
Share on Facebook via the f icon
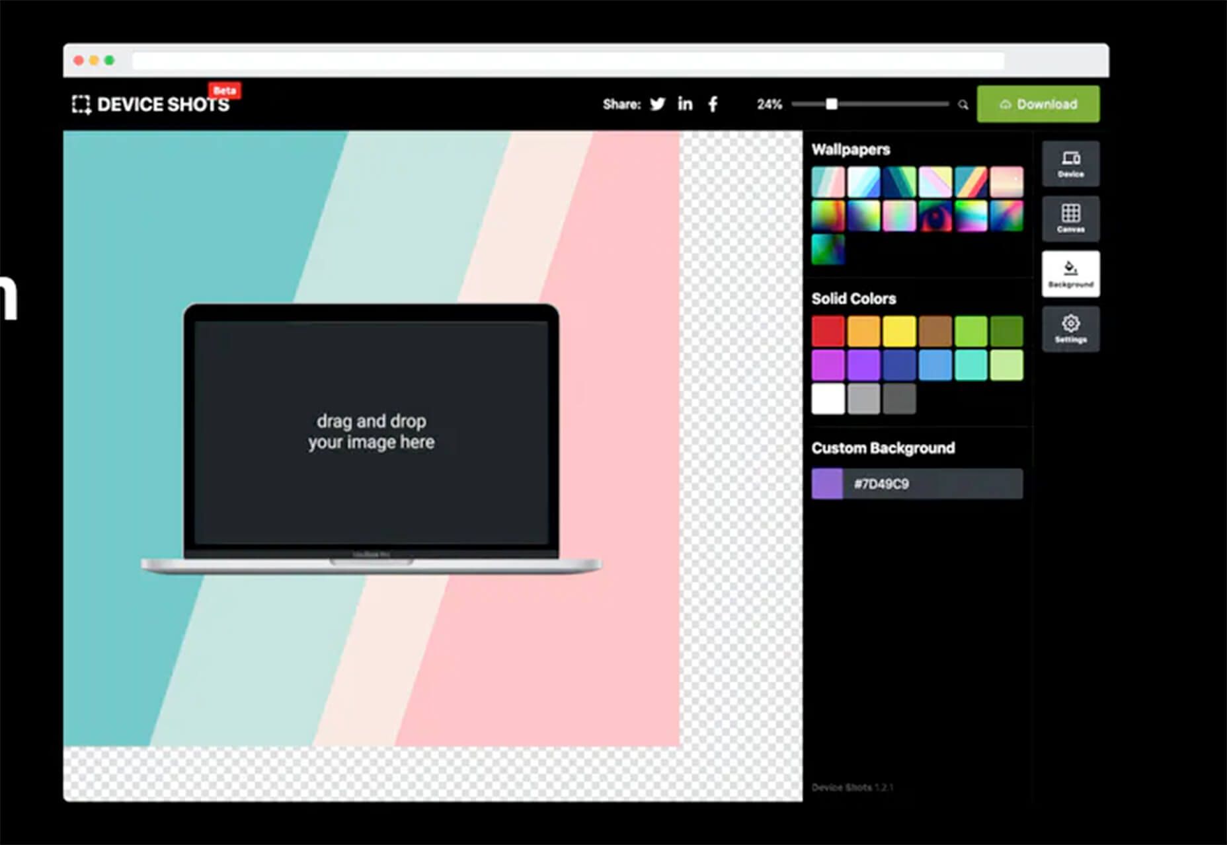coord(713,104)
